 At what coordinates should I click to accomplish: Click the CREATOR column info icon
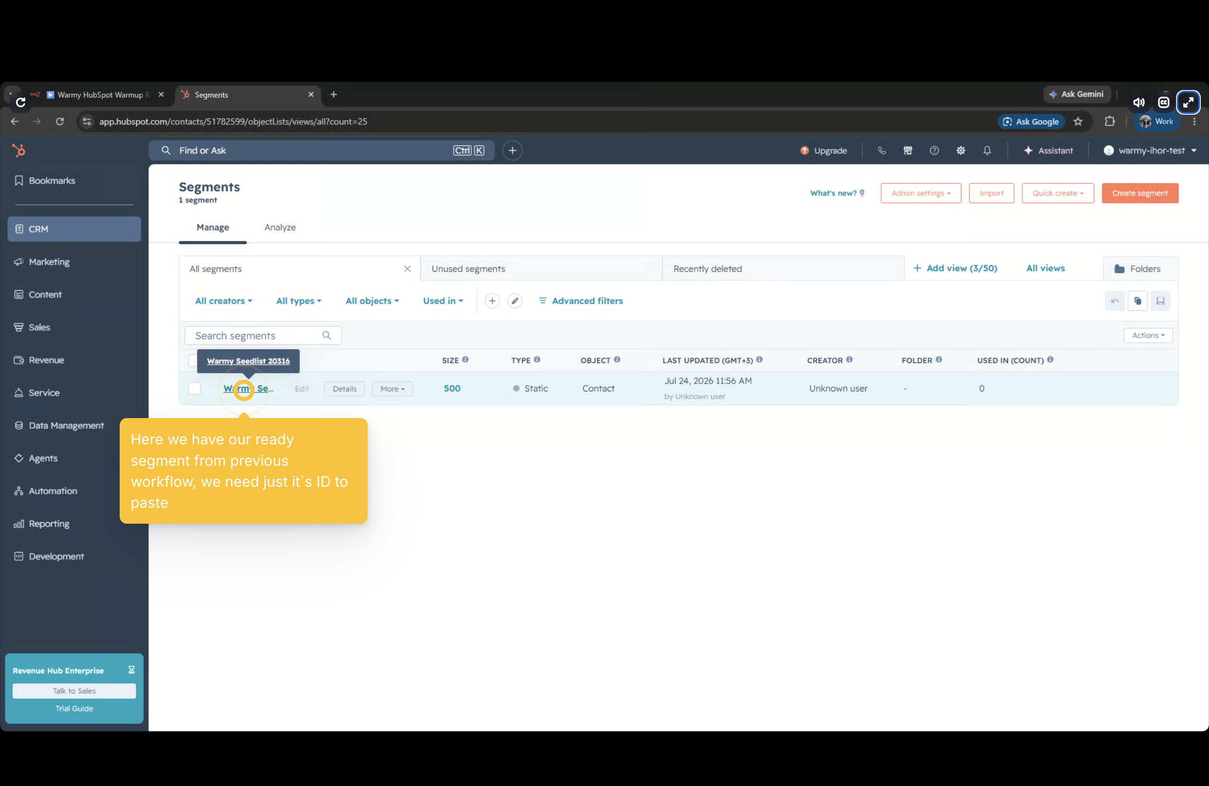click(x=849, y=359)
